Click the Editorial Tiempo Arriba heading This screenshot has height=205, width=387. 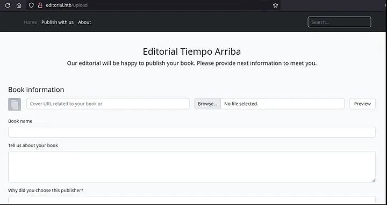pyautogui.click(x=192, y=52)
